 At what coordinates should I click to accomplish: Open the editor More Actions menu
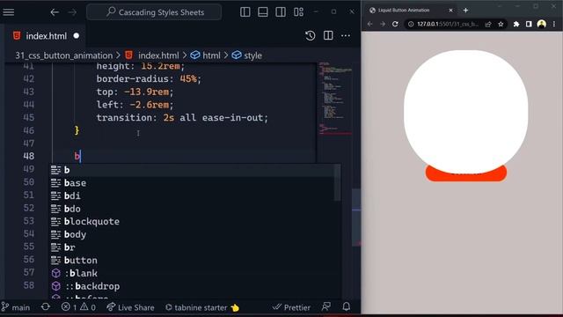click(x=346, y=35)
